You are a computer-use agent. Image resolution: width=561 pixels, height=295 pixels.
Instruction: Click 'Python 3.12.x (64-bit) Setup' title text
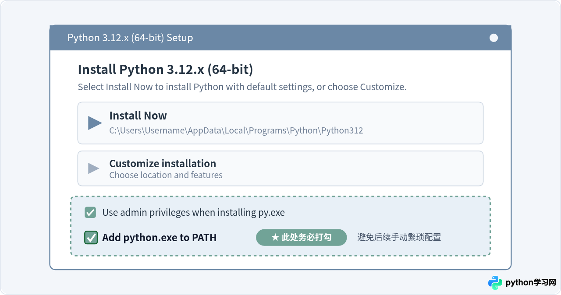tap(130, 38)
